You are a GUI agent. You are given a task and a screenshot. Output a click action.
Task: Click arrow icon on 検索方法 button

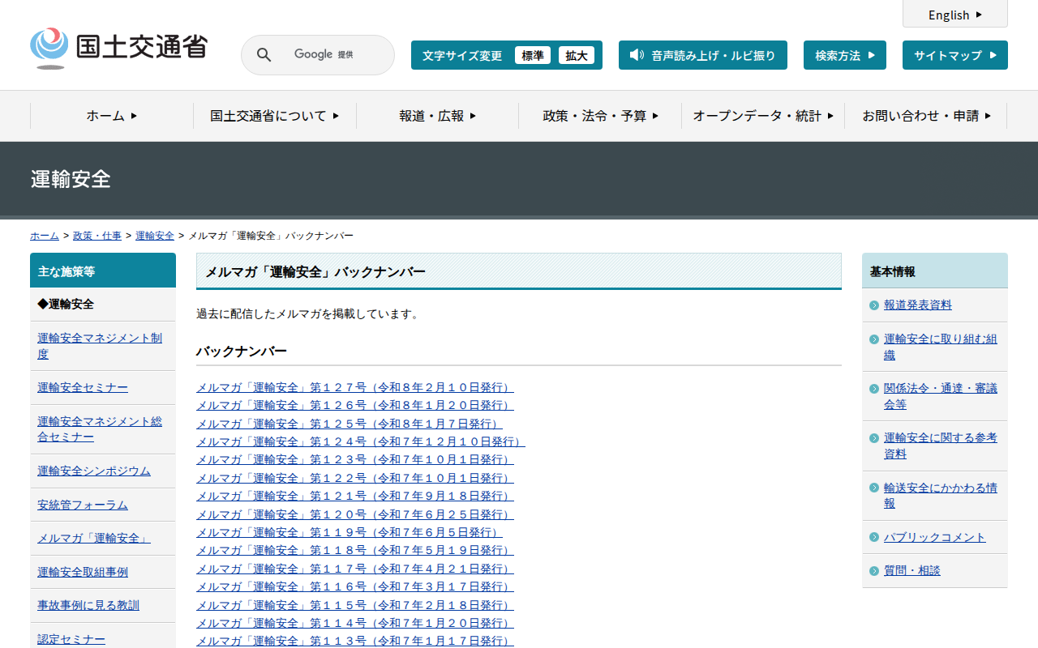pos(872,55)
